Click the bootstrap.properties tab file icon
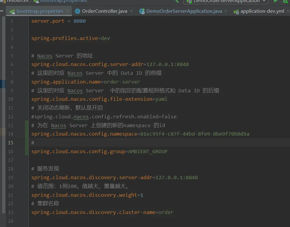The image size is (290, 227). tap(12, 12)
